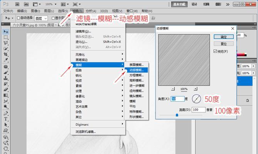Open the 编辑(E) menu
The image size is (258, 154).
22,11
